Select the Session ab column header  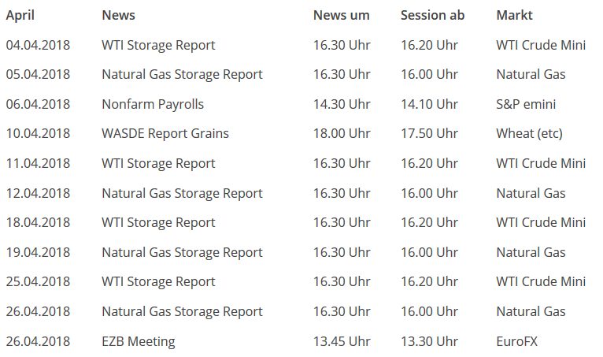(x=432, y=15)
